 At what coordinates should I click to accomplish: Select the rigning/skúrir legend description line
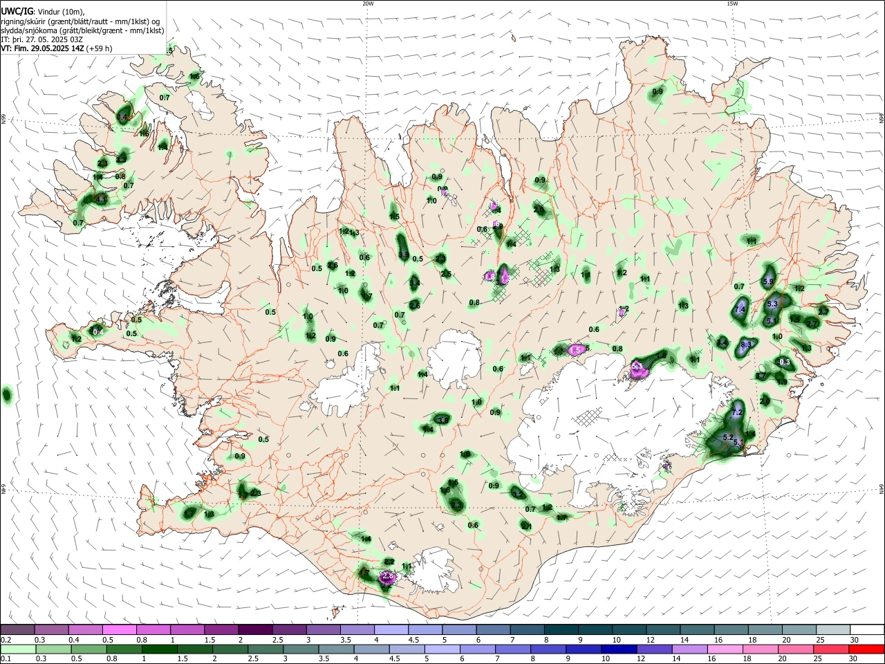click(80, 21)
